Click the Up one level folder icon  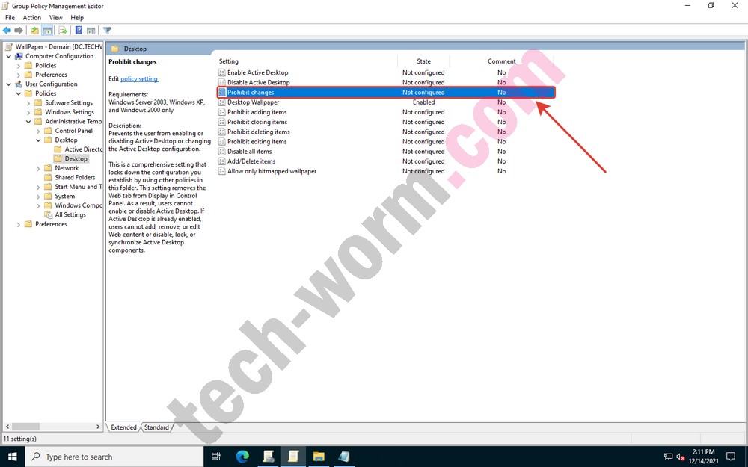pos(34,31)
